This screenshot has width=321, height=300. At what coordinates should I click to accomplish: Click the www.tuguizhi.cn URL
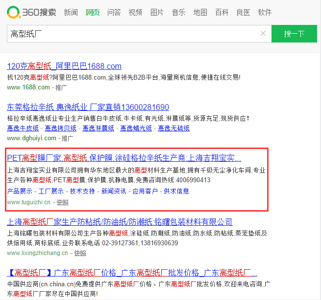tap(28, 202)
